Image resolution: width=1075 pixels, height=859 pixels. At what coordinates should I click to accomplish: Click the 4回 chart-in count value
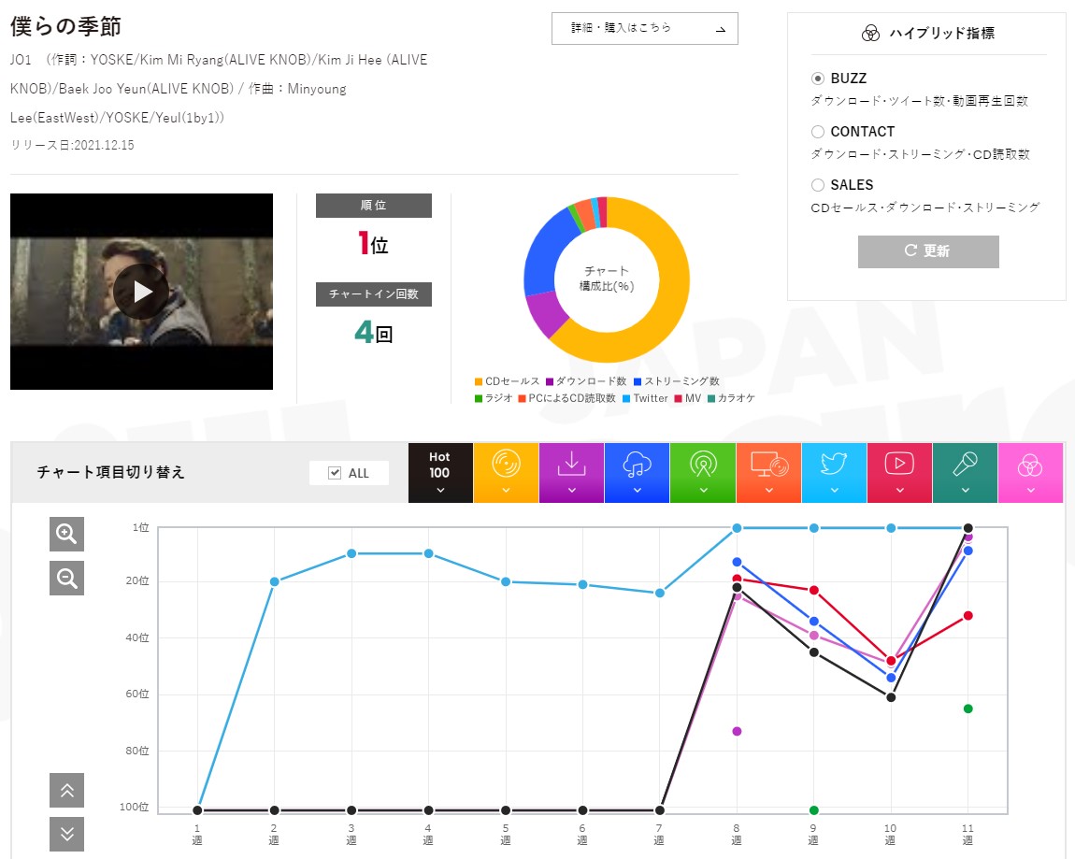[x=374, y=333]
